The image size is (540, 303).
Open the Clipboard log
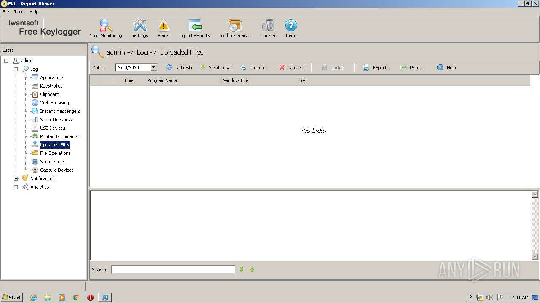pyautogui.click(x=49, y=94)
